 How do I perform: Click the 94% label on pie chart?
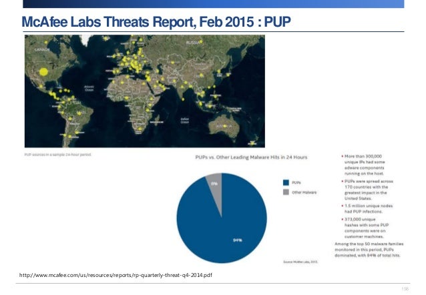[238, 240]
